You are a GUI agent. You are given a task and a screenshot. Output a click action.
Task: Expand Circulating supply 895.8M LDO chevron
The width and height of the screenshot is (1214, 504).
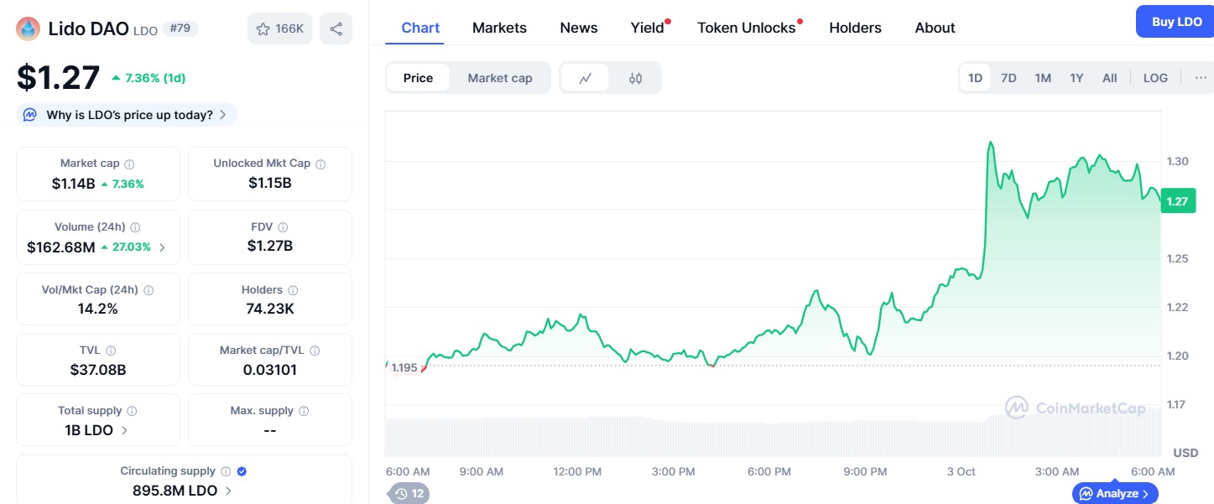tap(228, 491)
